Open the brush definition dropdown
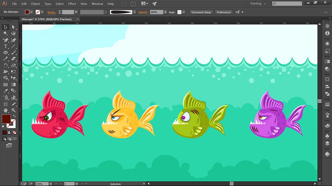 point(134,12)
